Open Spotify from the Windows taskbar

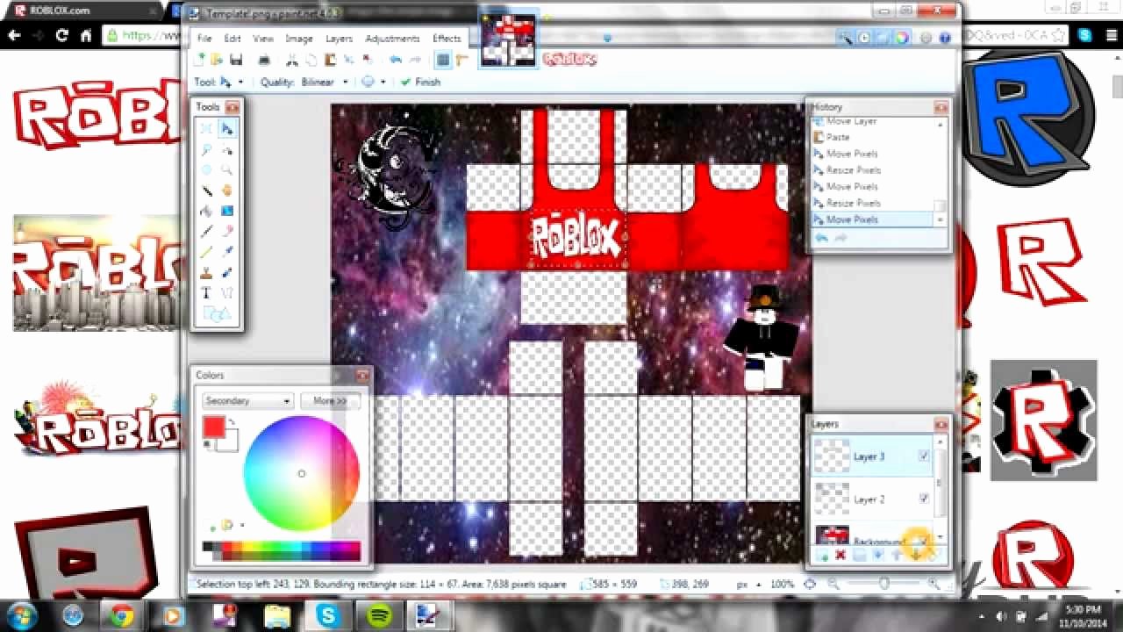[380, 615]
